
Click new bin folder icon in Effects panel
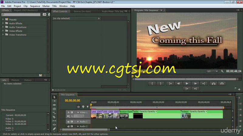click(40, 75)
